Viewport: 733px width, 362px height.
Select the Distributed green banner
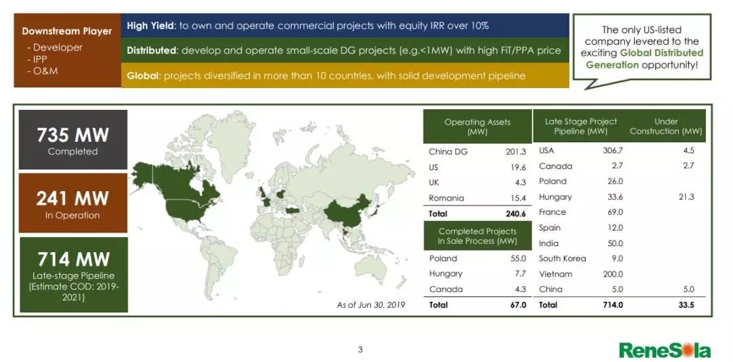(x=345, y=50)
